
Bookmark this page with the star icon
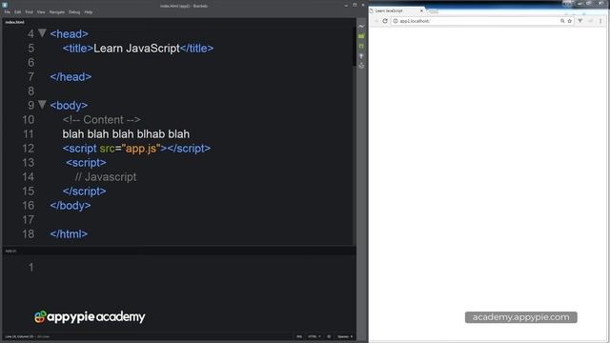[x=570, y=21]
